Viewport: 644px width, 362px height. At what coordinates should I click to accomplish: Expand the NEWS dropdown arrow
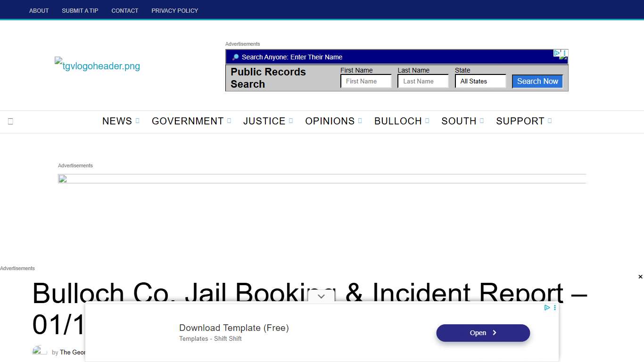tap(137, 121)
